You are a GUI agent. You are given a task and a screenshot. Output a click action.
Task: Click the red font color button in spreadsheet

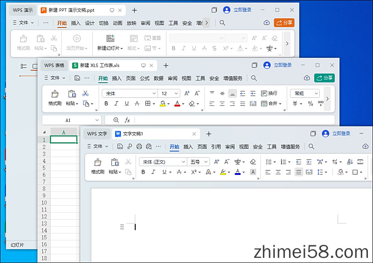177,104
